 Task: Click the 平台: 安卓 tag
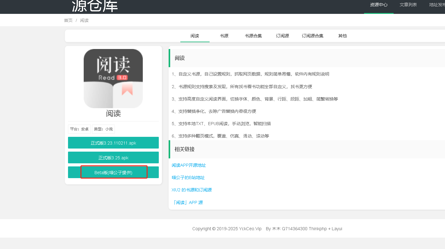(79, 129)
